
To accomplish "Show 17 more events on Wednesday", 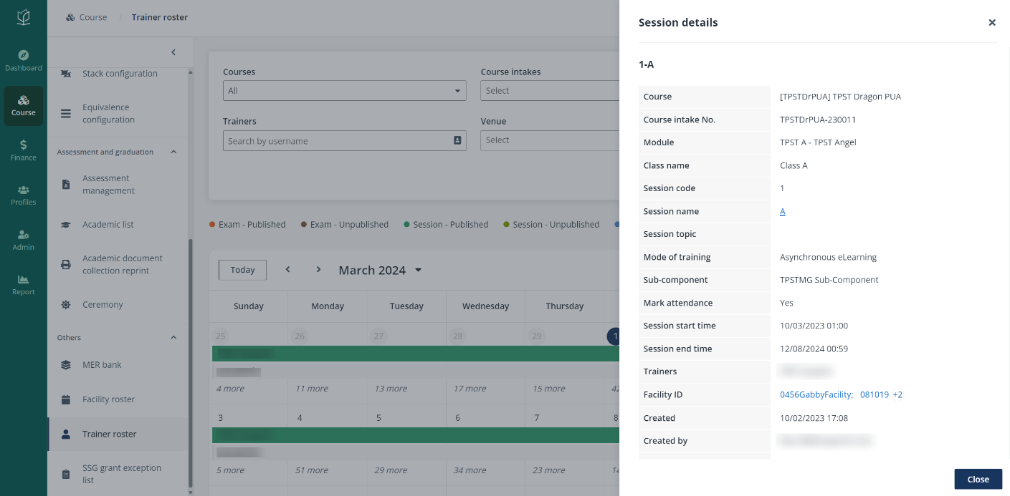I will point(470,389).
